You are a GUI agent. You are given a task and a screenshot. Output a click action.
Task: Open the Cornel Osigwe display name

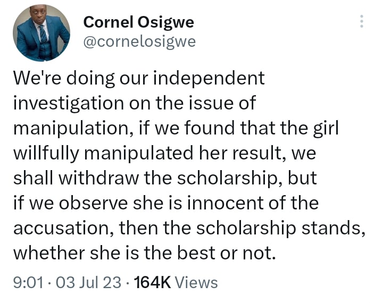coord(138,22)
